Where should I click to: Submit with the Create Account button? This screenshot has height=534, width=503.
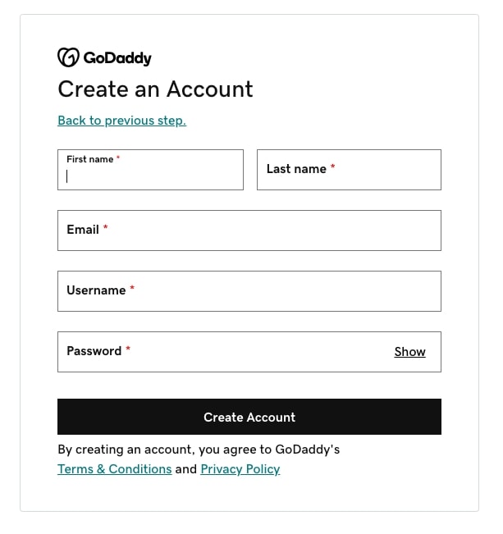[x=249, y=417]
